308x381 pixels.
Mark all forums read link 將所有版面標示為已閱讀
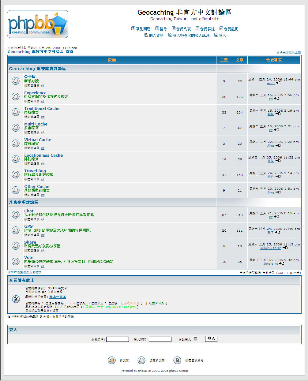(x=24, y=272)
